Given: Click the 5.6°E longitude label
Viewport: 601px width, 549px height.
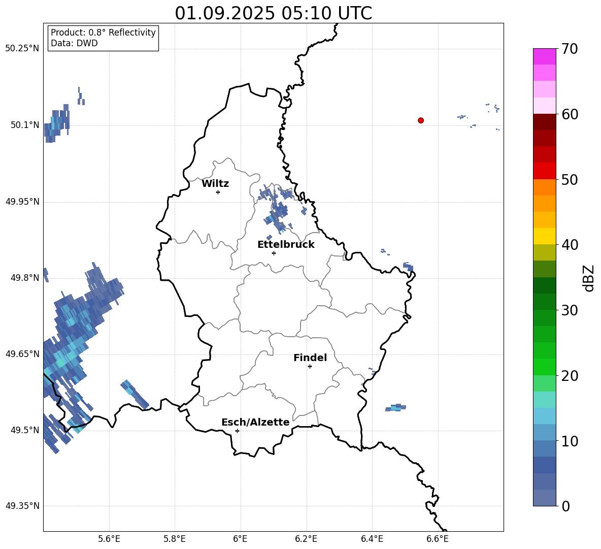Looking at the screenshot, I should click(x=109, y=539).
